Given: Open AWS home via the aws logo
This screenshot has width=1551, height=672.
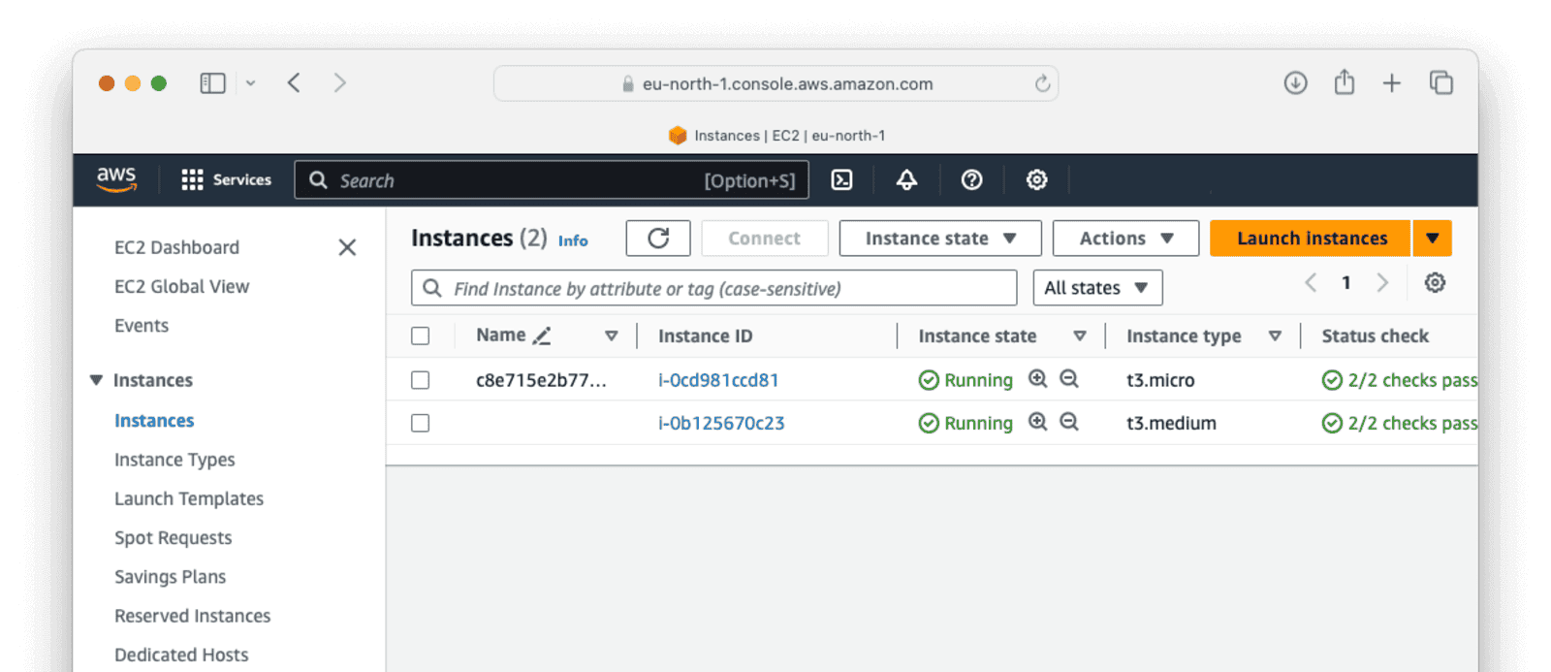Looking at the screenshot, I should click(x=116, y=179).
